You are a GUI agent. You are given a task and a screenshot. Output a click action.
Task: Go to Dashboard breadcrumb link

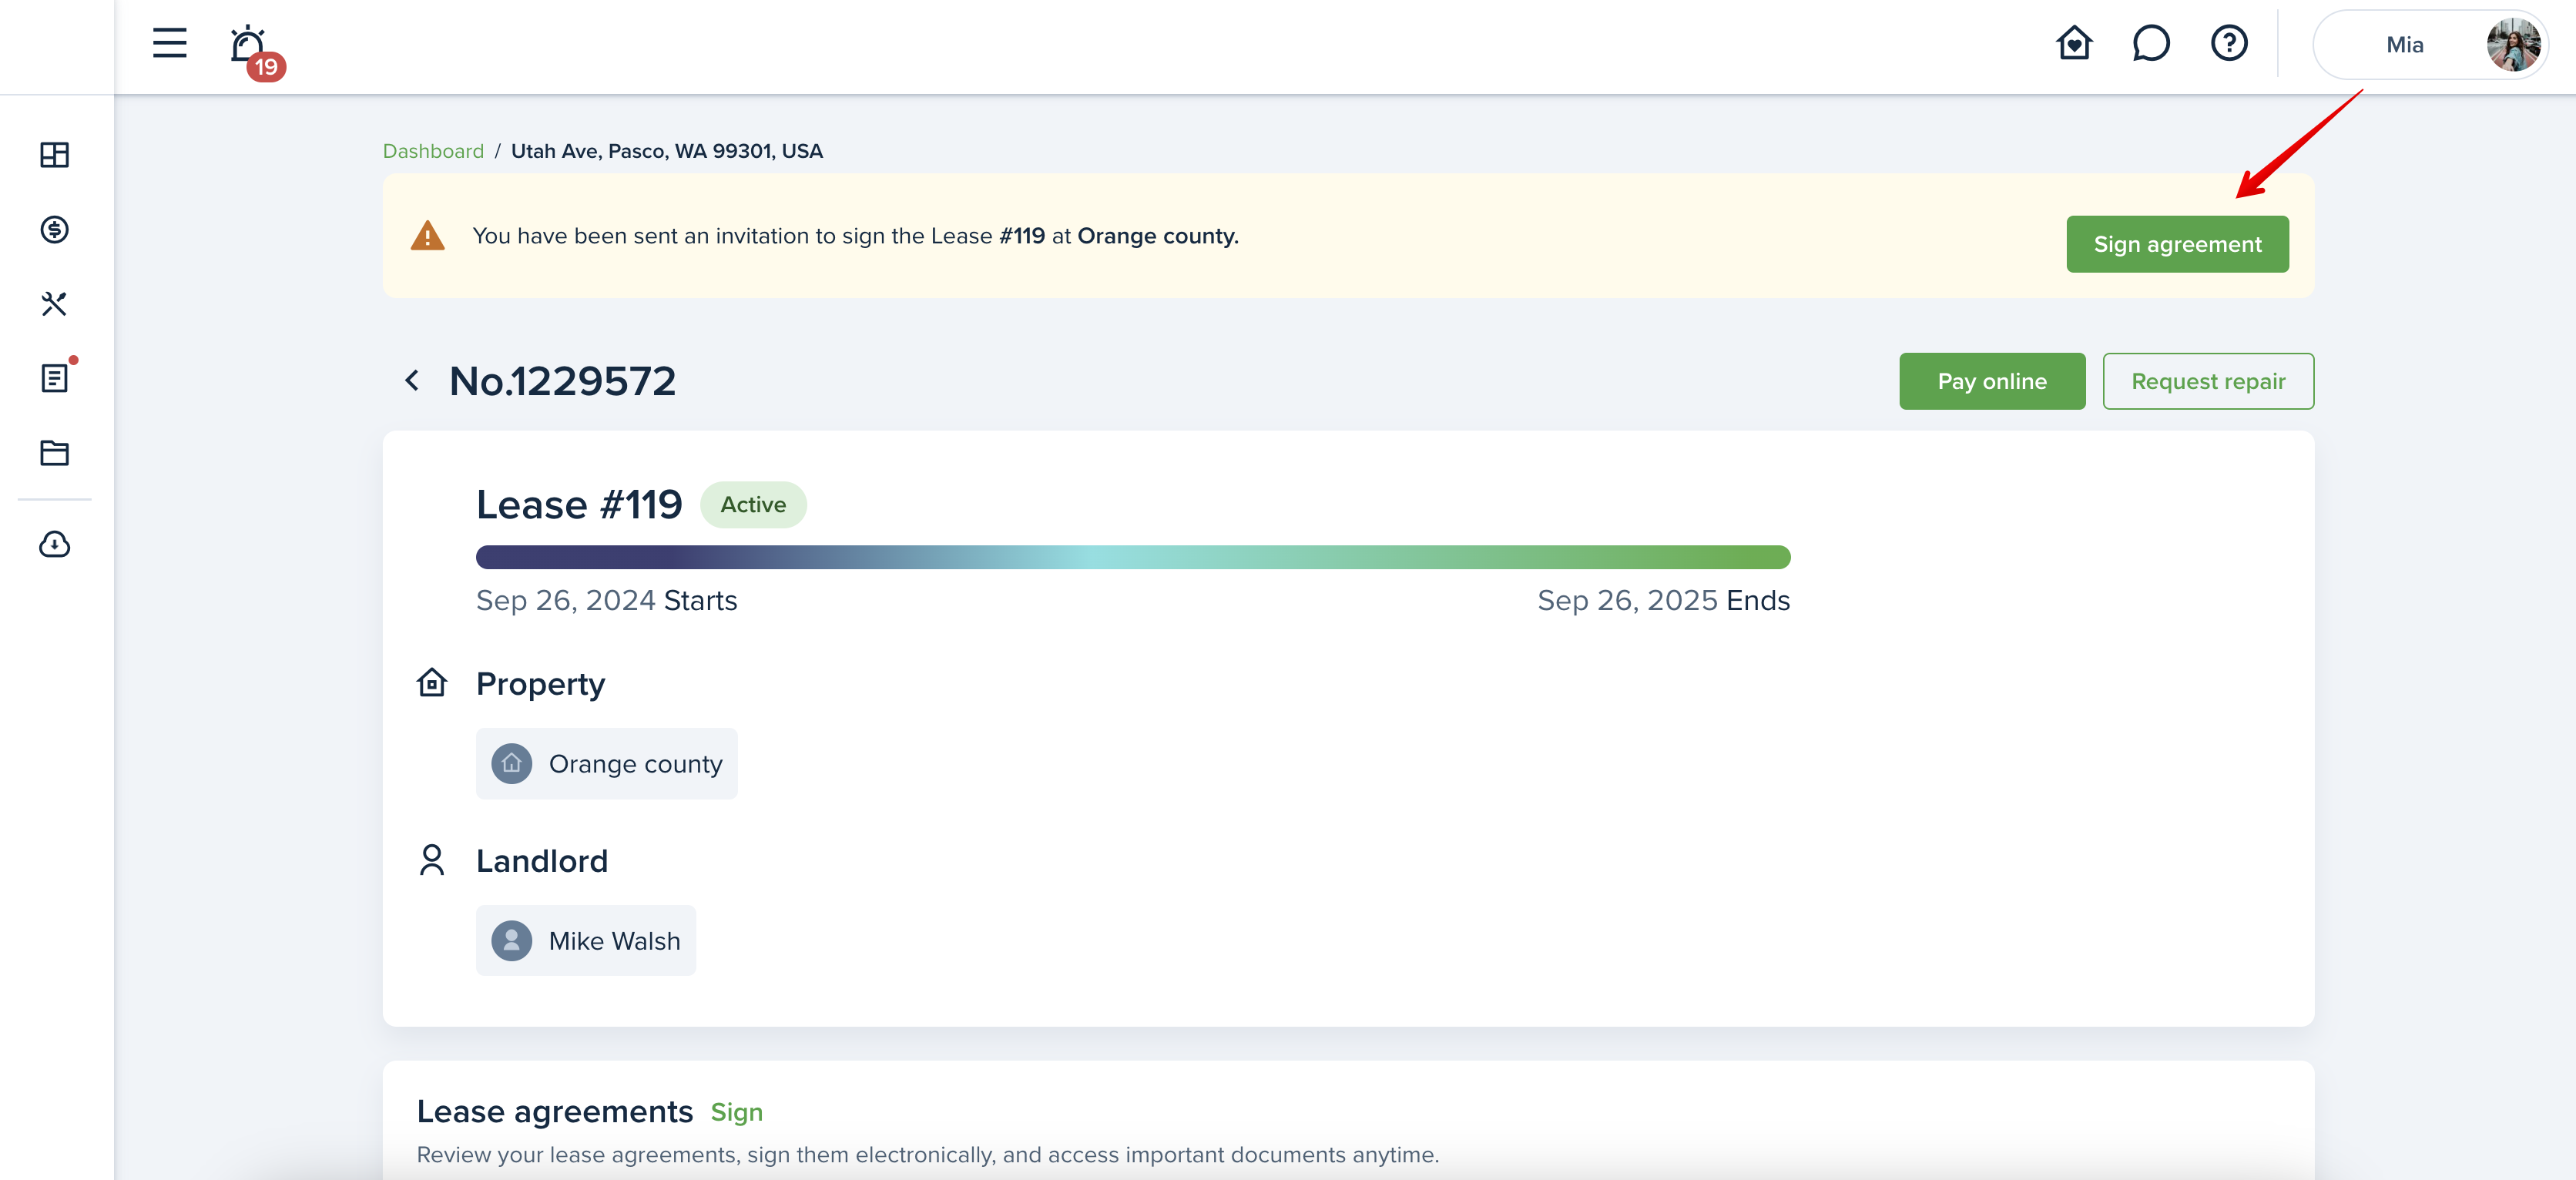pos(433,151)
